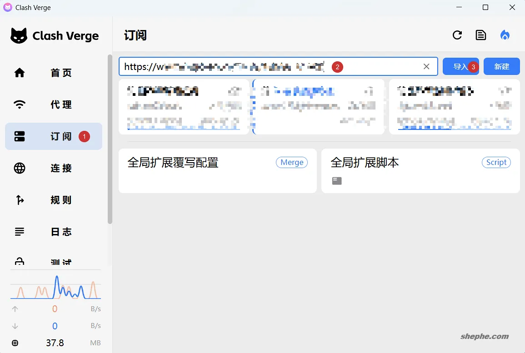Click the blue Clash core flame icon
Image resolution: width=525 pixels, height=353 pixels.
505,35
